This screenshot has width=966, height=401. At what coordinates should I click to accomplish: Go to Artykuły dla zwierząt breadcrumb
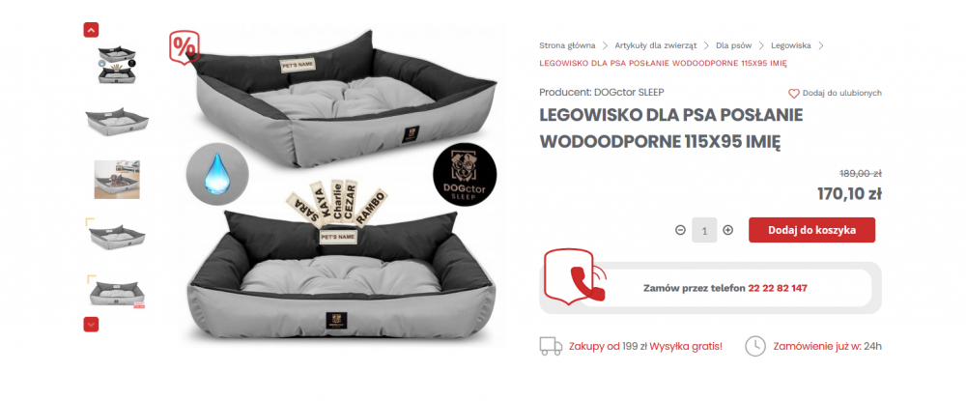coord(656,45)
